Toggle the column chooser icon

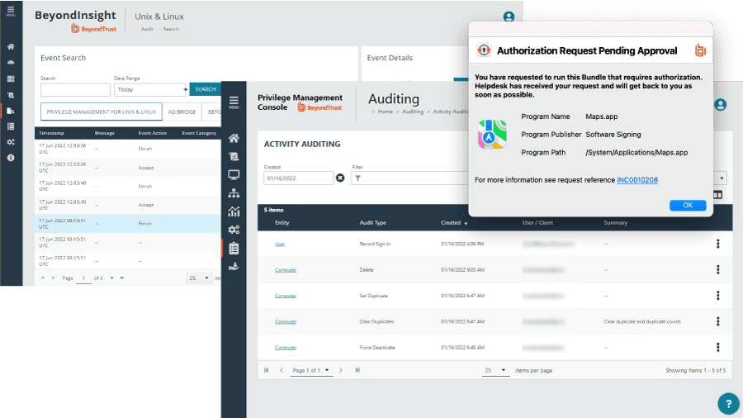pos(718,195)
